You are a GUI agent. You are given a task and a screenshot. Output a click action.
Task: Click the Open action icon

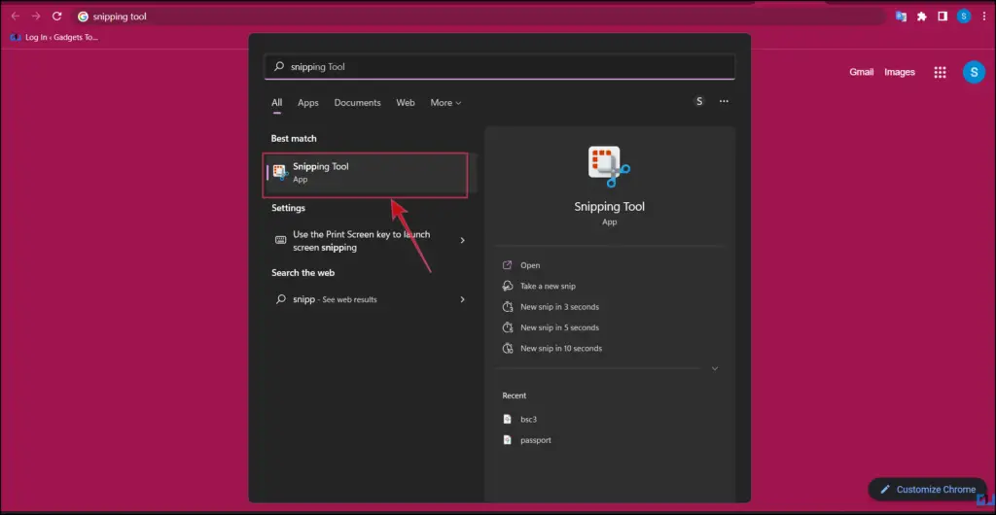point(507,265)
